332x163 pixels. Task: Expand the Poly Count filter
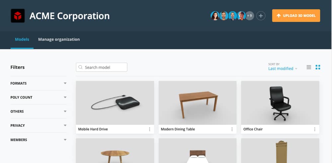[x=39, y=98]
